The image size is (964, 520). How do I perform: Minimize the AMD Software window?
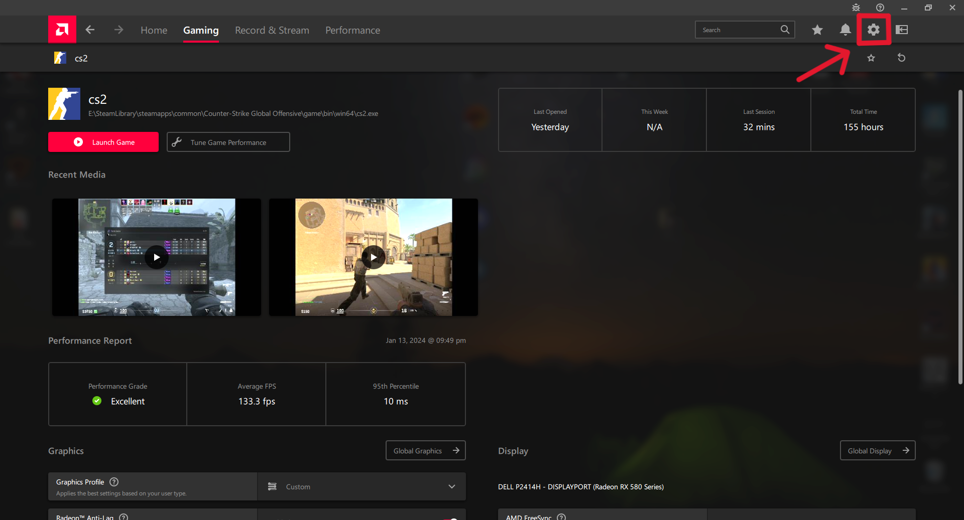tap(904, 8)
